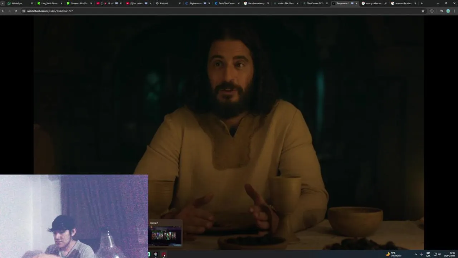Click the microphone tray icon

[422, 254]
